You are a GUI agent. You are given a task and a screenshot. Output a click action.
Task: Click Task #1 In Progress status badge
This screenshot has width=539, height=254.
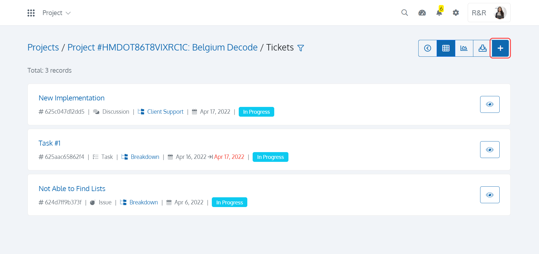click(x=270, y=157)
